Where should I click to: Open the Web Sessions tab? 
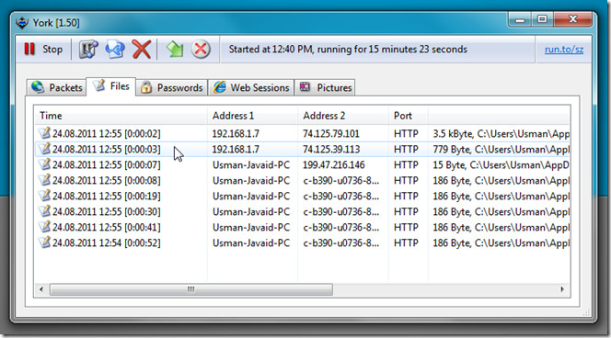251,87
